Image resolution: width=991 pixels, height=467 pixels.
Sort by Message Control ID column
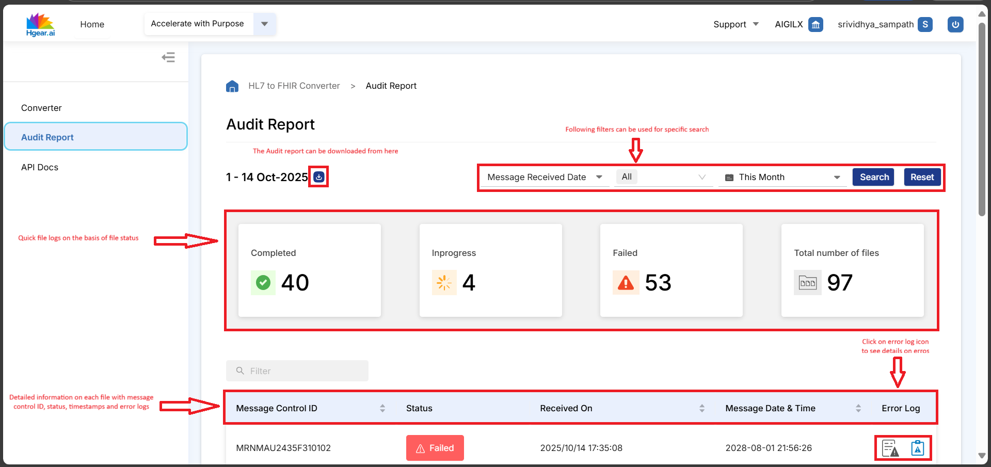[382, 408]
